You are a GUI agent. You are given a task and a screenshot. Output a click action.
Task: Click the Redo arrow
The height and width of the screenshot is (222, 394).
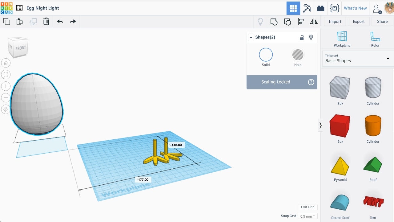pyautogui.click(x=73, y=22)
